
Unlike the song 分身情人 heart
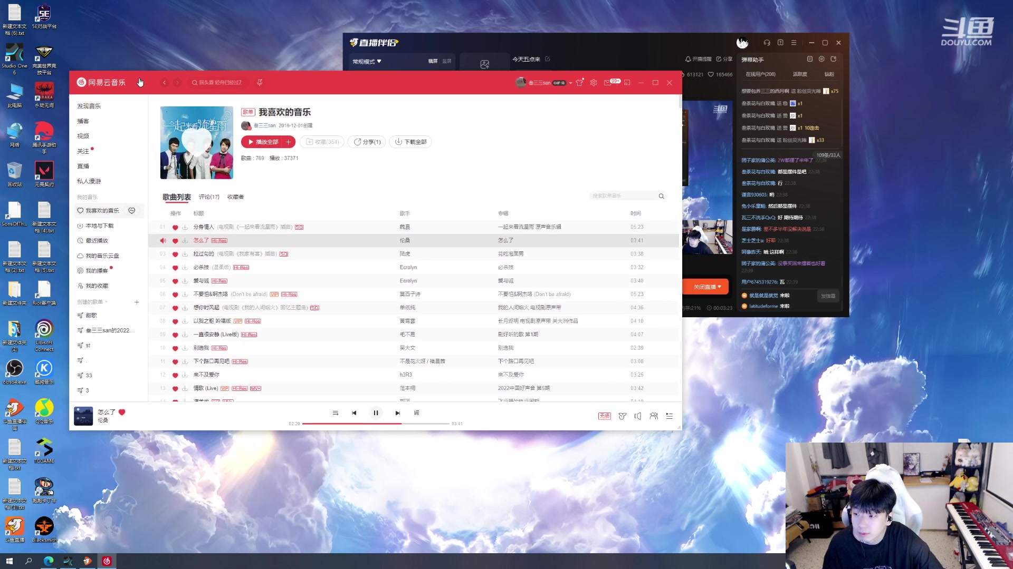(x=175, y=228)
